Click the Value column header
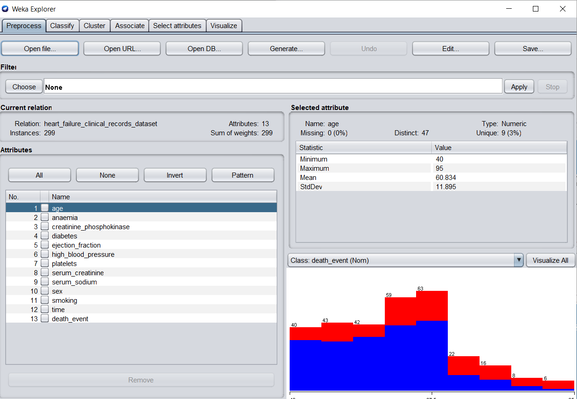The image size is (577, 399). pyautogui.click(x=499, y=148)
